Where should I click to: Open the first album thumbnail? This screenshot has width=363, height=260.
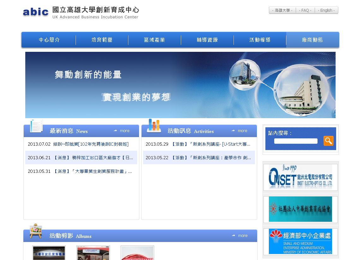pyautogui.click(x=49, y=253)
